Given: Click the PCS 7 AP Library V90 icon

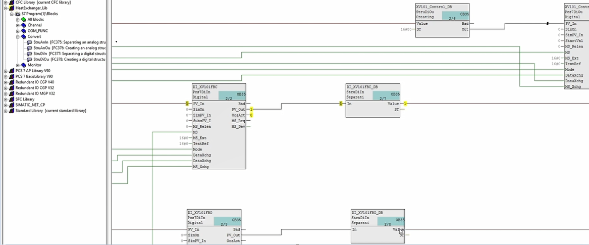Looking at the screenshot, I should 12,71.
